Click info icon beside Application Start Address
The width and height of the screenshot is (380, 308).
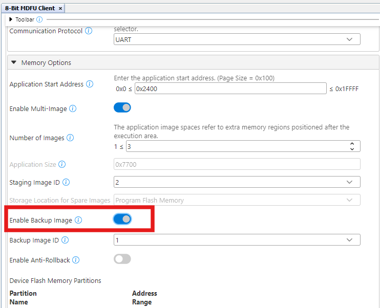click(x=90, y=84)
